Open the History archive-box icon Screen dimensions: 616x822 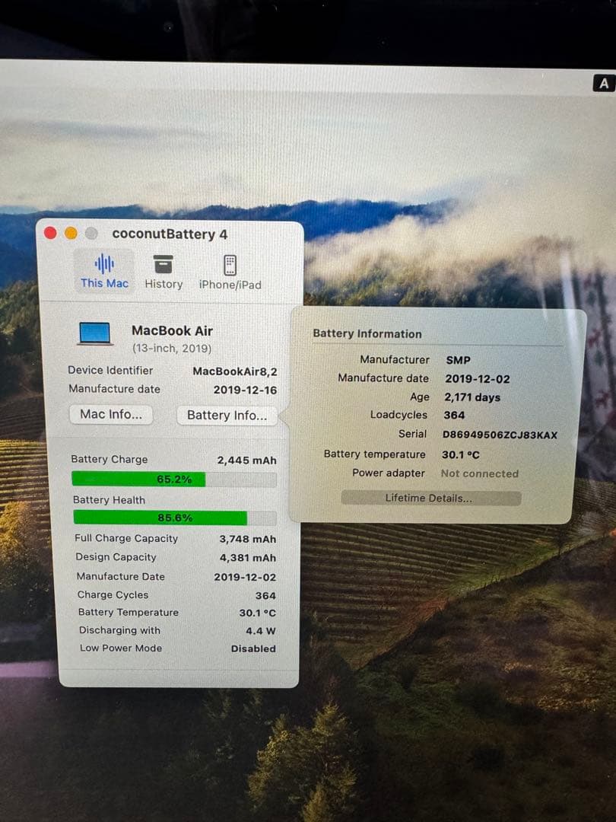point(163,264)
